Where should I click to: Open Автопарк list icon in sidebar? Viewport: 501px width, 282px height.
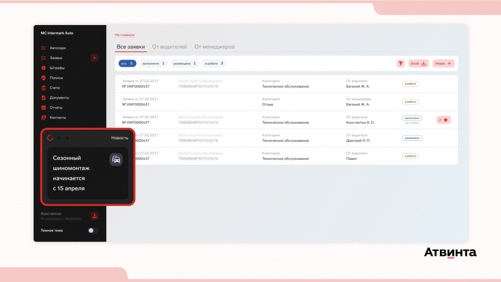(44, 48)
